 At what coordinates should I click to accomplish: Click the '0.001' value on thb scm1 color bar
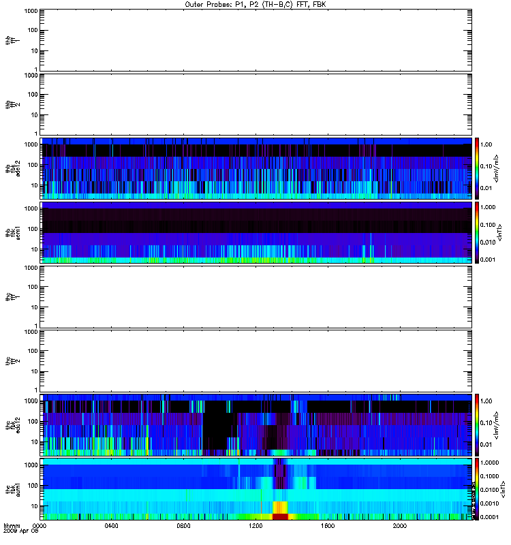(488, 260)
